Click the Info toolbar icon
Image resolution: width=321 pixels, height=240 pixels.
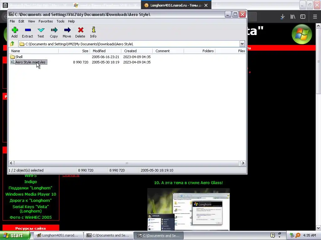(93, 30)
